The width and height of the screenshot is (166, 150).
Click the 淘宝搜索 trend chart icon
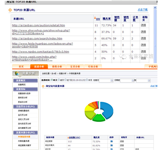point(111,141)
